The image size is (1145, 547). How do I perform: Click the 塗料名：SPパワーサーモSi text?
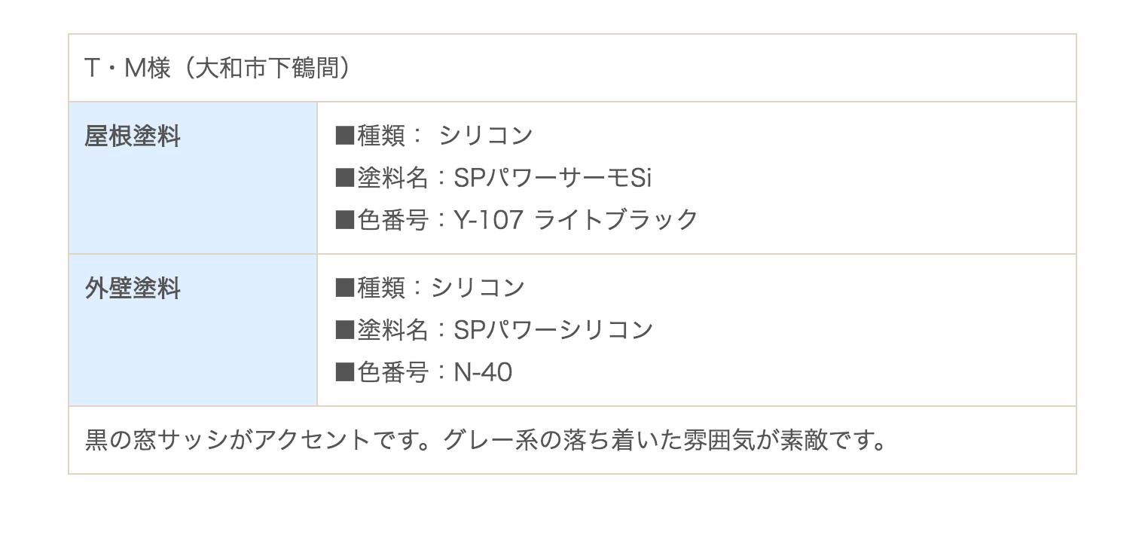[493, 178]
